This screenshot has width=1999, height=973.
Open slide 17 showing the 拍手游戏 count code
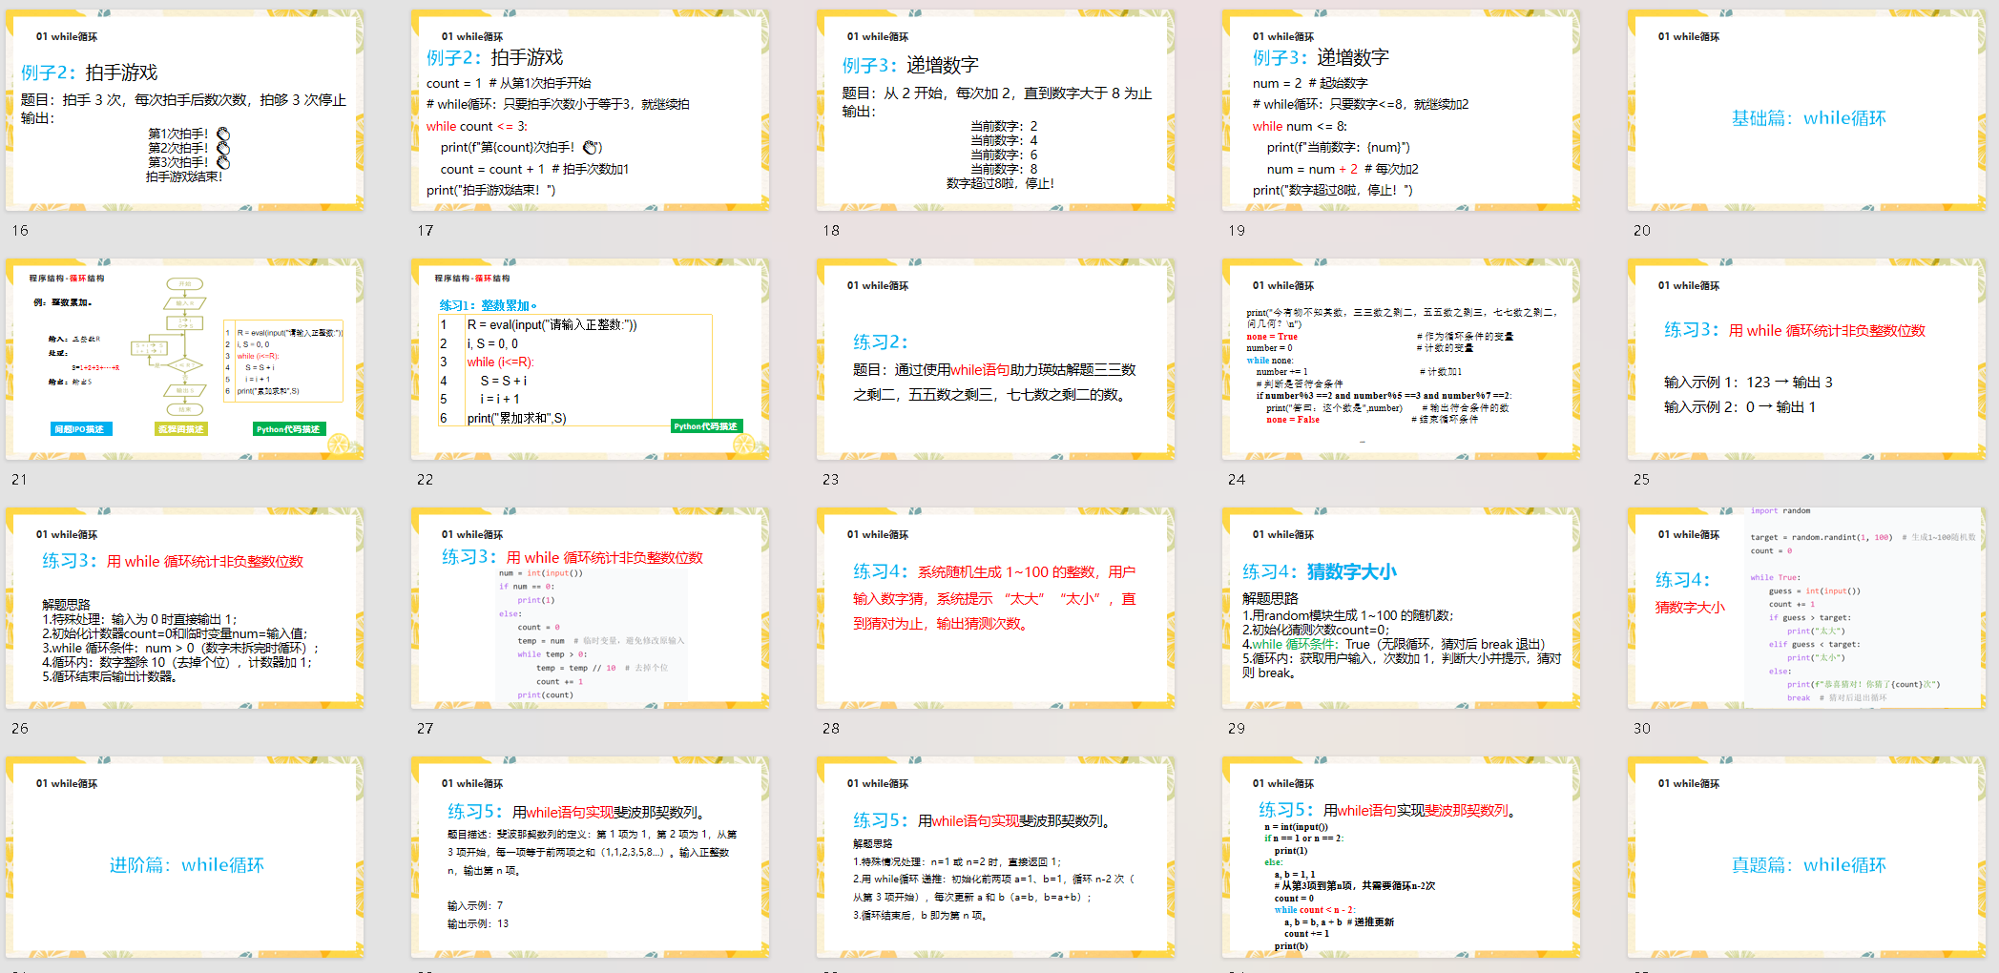[590, 111]
